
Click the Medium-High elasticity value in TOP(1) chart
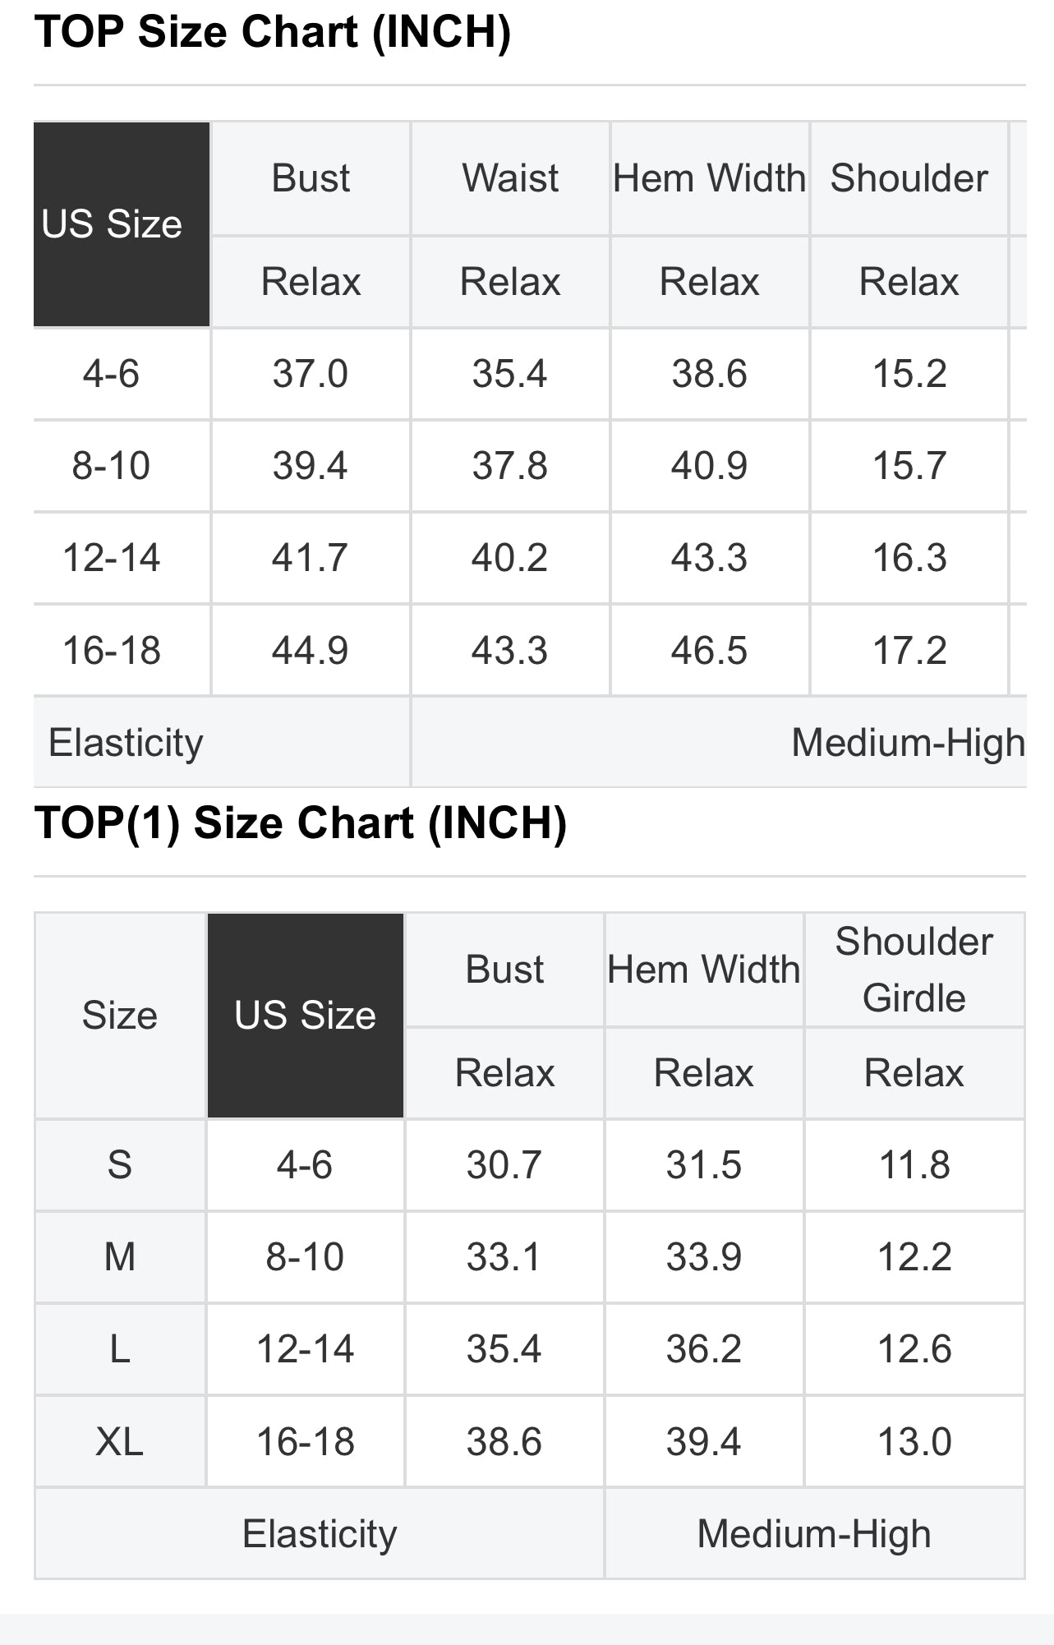(813, 1534)
